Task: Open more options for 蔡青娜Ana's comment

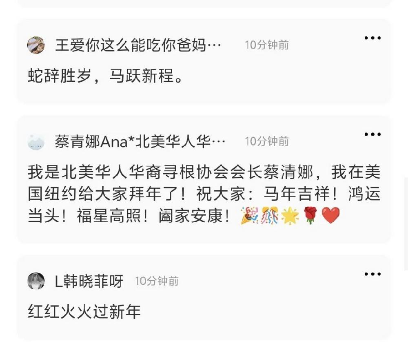Action: coord(373,134)
